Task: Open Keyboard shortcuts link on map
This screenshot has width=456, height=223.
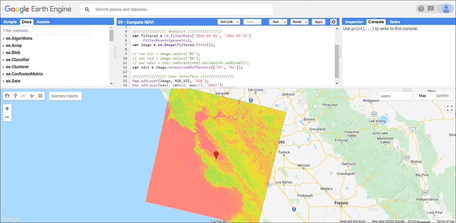Action: pyautogui.click(x=352, y=221)
